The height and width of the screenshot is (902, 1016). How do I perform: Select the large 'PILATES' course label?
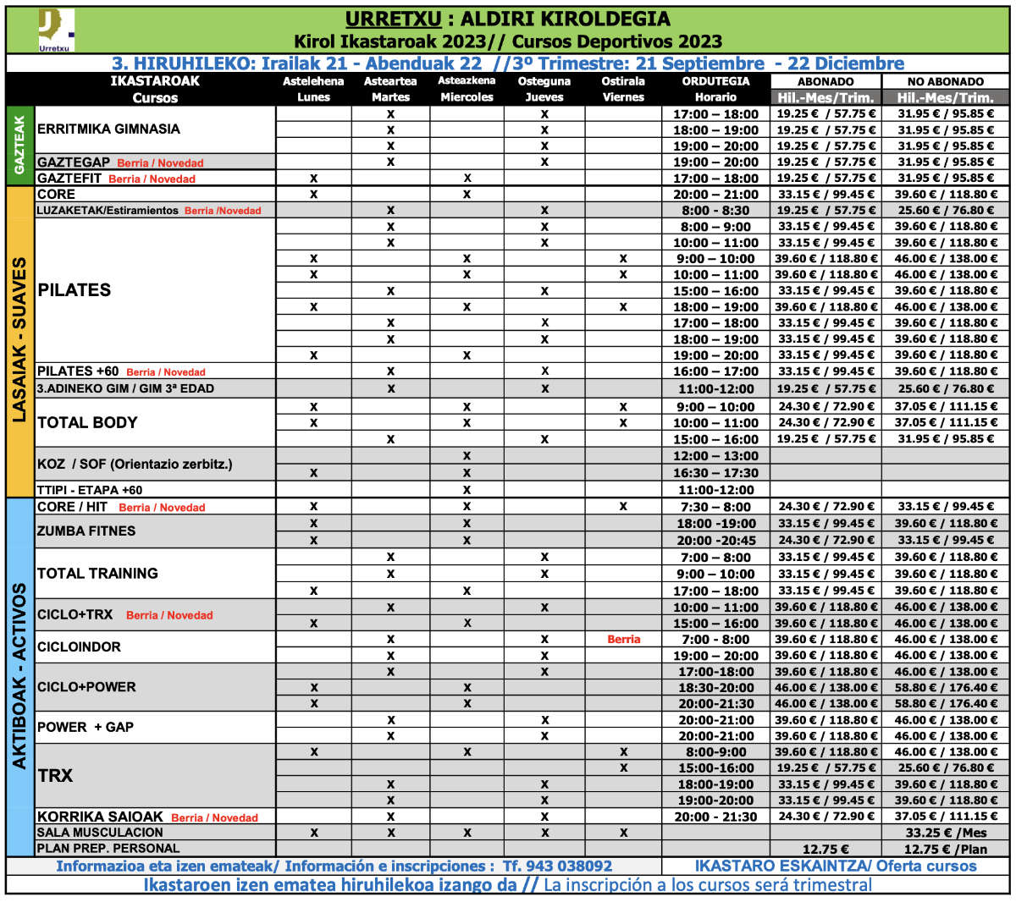(x=75, y=289)
